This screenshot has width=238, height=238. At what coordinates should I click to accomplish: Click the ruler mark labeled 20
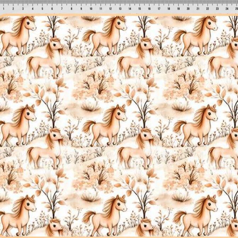point(188,9)
